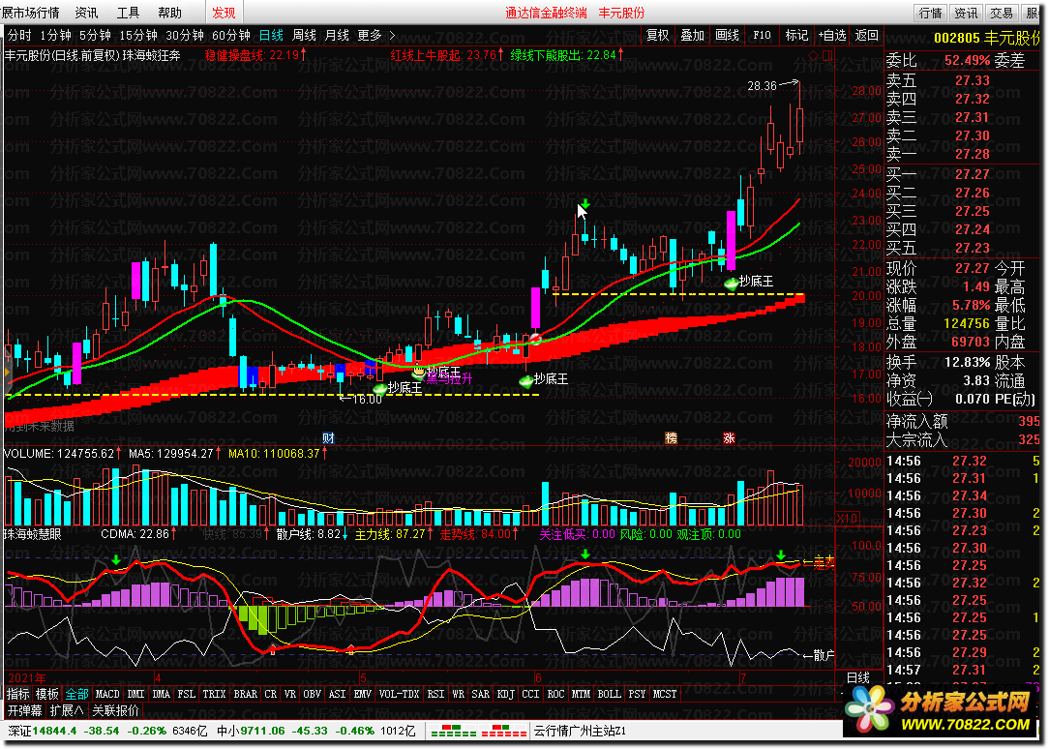Switch to 15分钟 period
Image resolution: width=1049 pixels, height=749 pixels.
(137, 35)
